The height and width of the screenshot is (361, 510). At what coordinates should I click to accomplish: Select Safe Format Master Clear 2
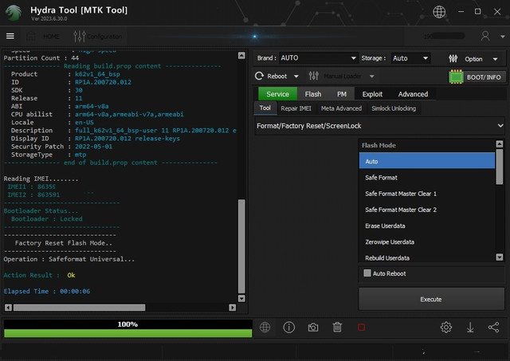[427, 210]
